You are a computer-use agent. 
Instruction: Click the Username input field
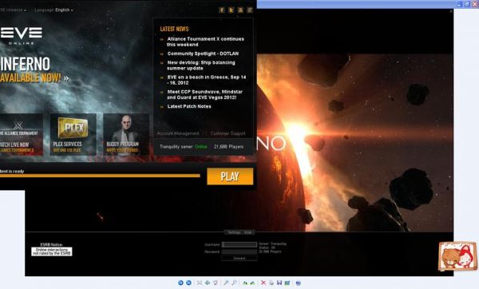click(239, 244)
